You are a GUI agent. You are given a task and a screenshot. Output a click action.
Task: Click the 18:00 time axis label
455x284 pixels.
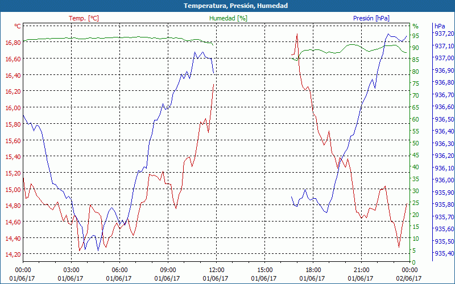coord(313,270)
